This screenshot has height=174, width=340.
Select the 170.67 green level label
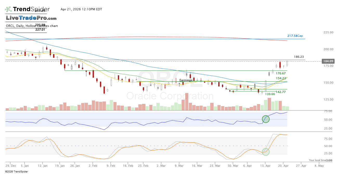281,74
